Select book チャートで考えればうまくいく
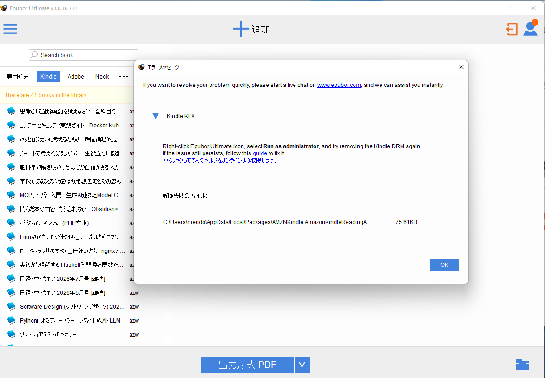The height and width of the screenshot is (378, 545). pyautogui.click(x=72, y=153)
